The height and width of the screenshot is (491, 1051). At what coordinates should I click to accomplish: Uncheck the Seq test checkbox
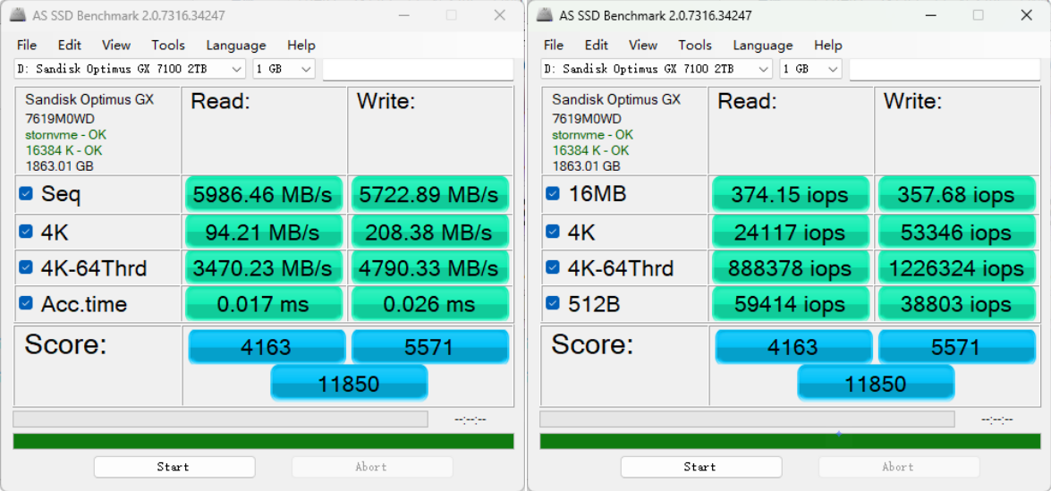[25, 193]
